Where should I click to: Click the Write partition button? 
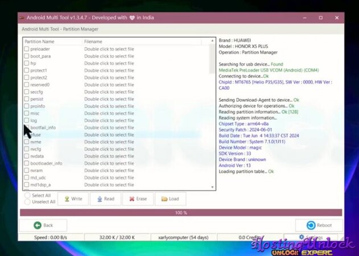pyautogui.click(x=72, y=199)
